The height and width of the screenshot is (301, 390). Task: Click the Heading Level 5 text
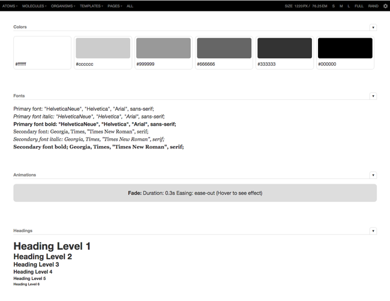pyautogui.click(x=29, y=278)
